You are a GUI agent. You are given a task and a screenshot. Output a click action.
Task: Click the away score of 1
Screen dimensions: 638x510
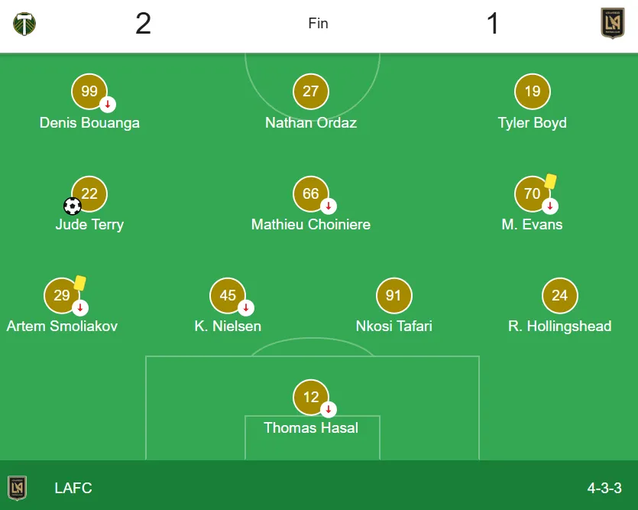(492, 24)
